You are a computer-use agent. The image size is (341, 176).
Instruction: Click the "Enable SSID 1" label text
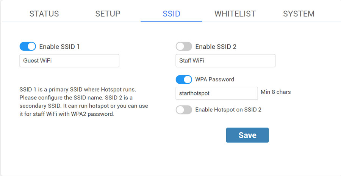pyautogui.click(x=59, y=47)
